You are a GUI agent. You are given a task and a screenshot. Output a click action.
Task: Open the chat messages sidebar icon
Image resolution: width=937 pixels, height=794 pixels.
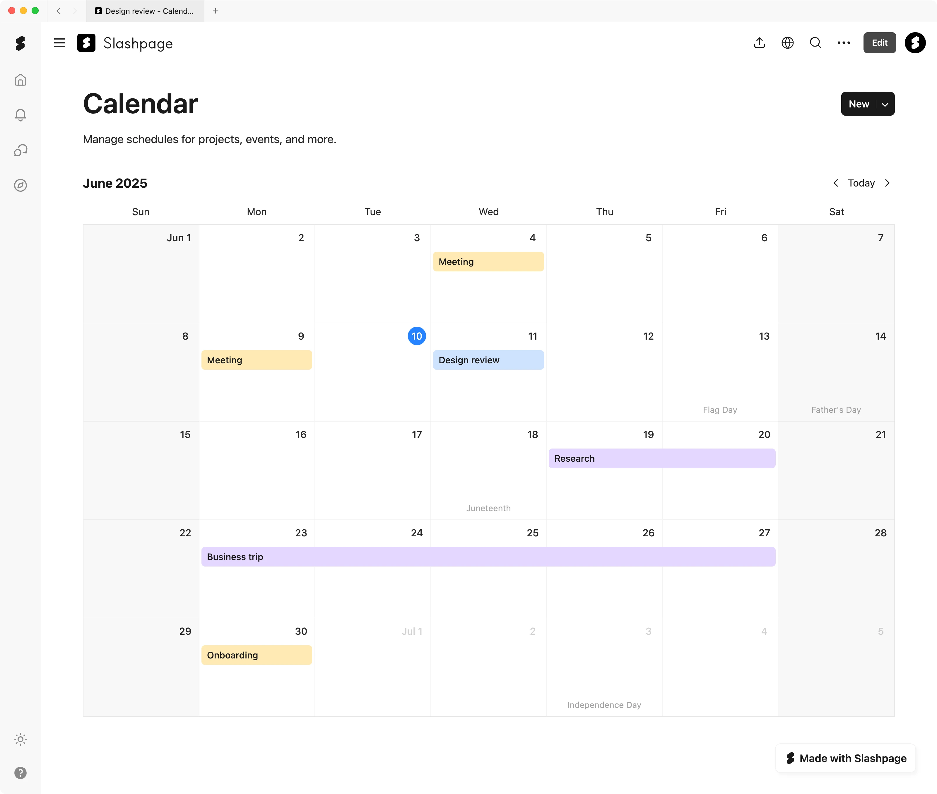pos(20,150)
